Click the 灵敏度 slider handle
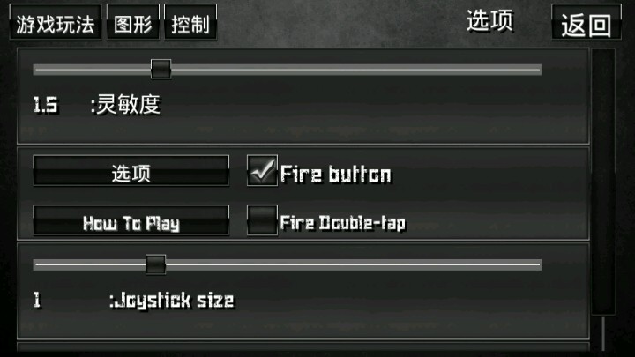The height and width of the screenshot is (357, 635). tap(161, 70)
